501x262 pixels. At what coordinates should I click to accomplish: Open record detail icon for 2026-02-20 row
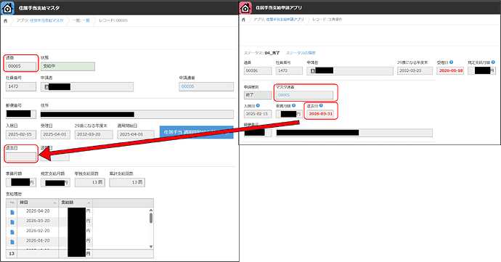pyautogui.click(x=12, y=232)
